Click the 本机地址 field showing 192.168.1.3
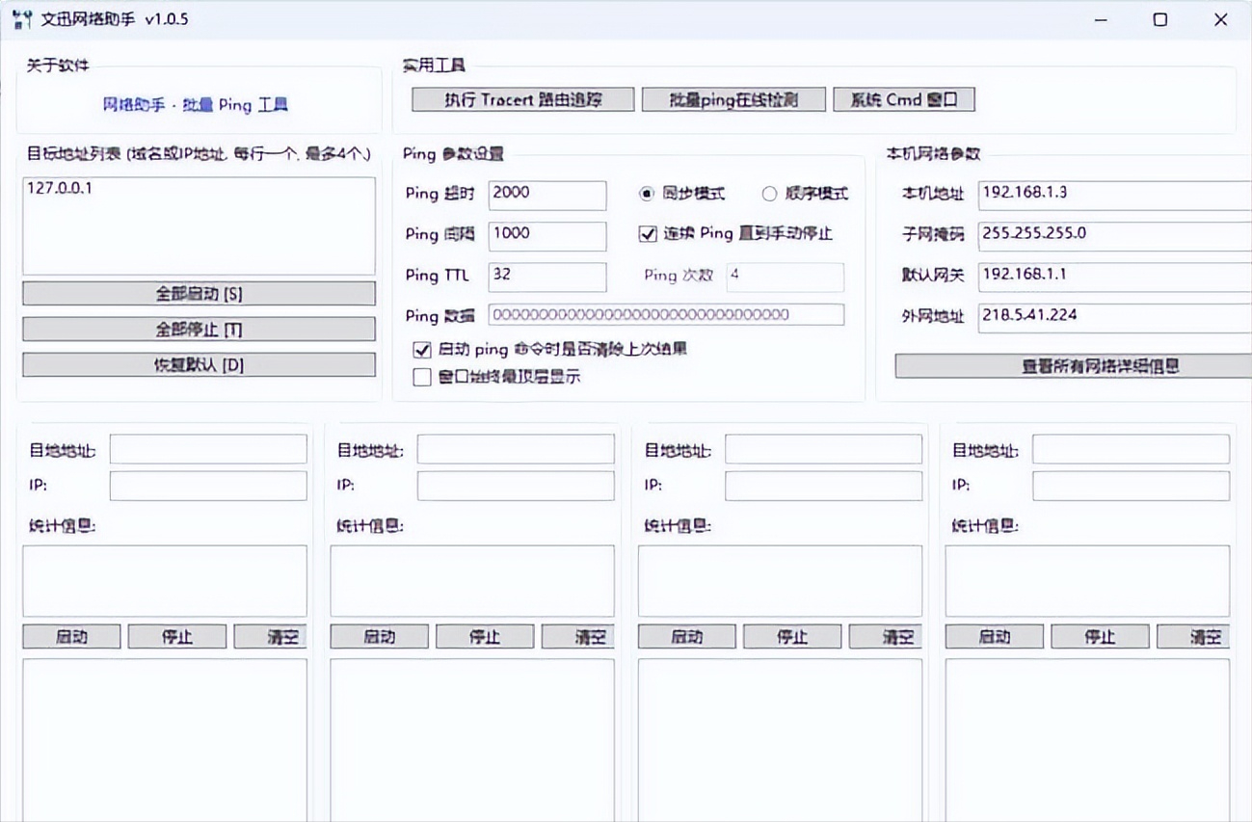1252x822 pixels. 1114,195
